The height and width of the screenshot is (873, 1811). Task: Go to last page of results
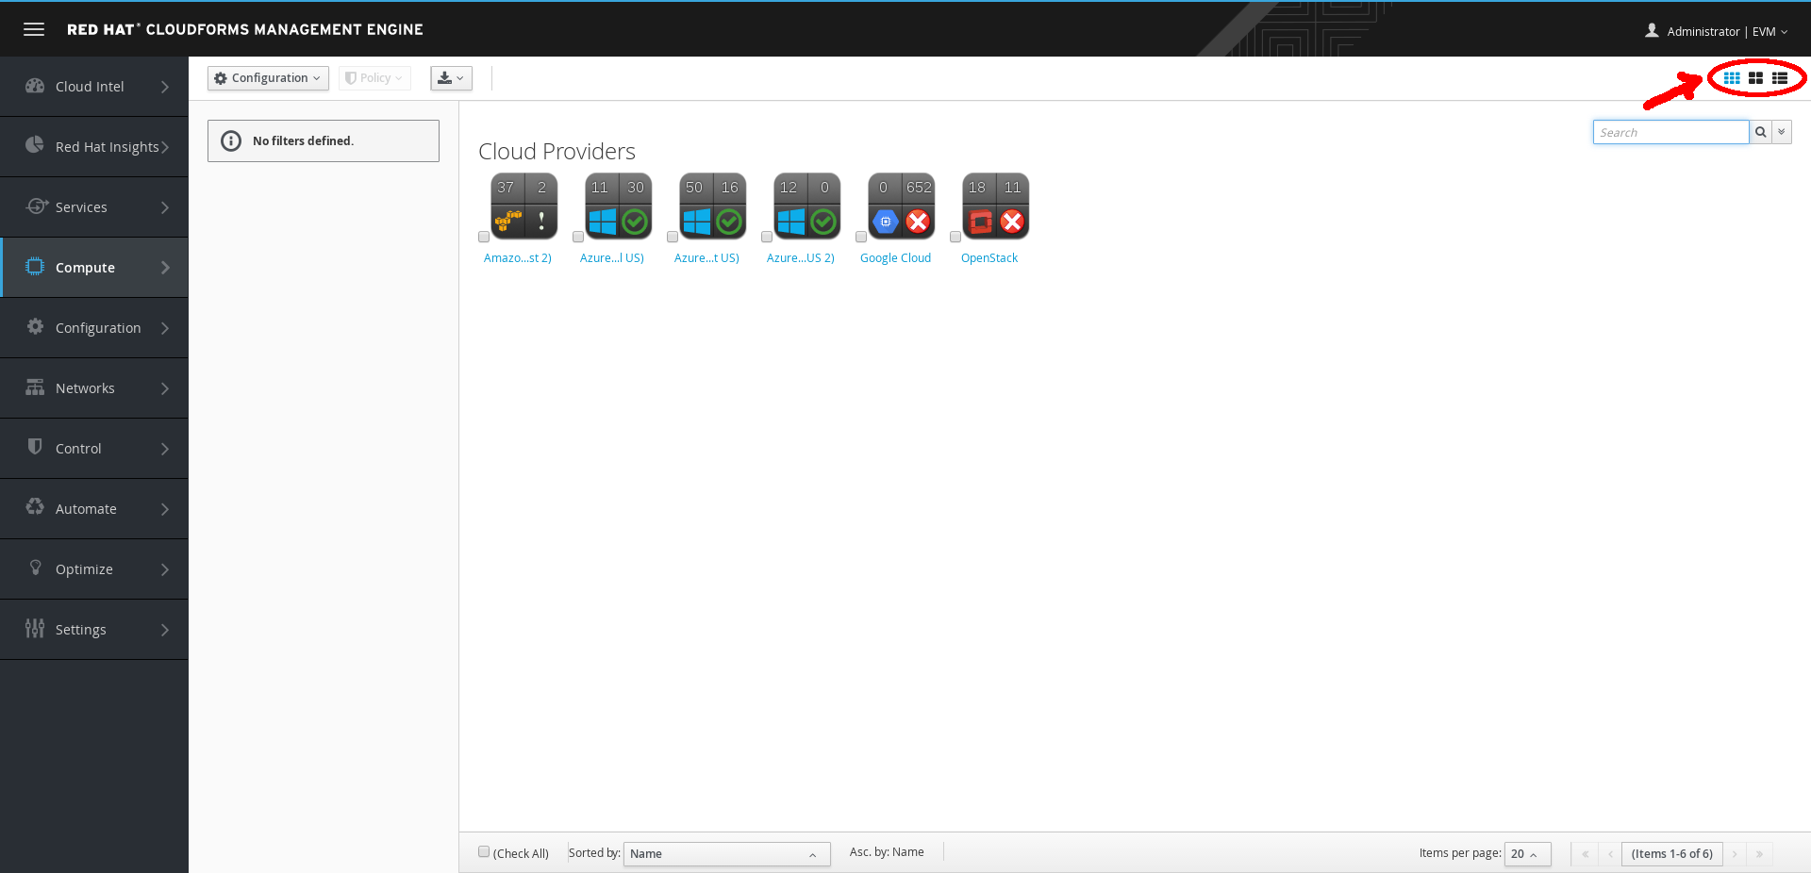point(1759,854)
